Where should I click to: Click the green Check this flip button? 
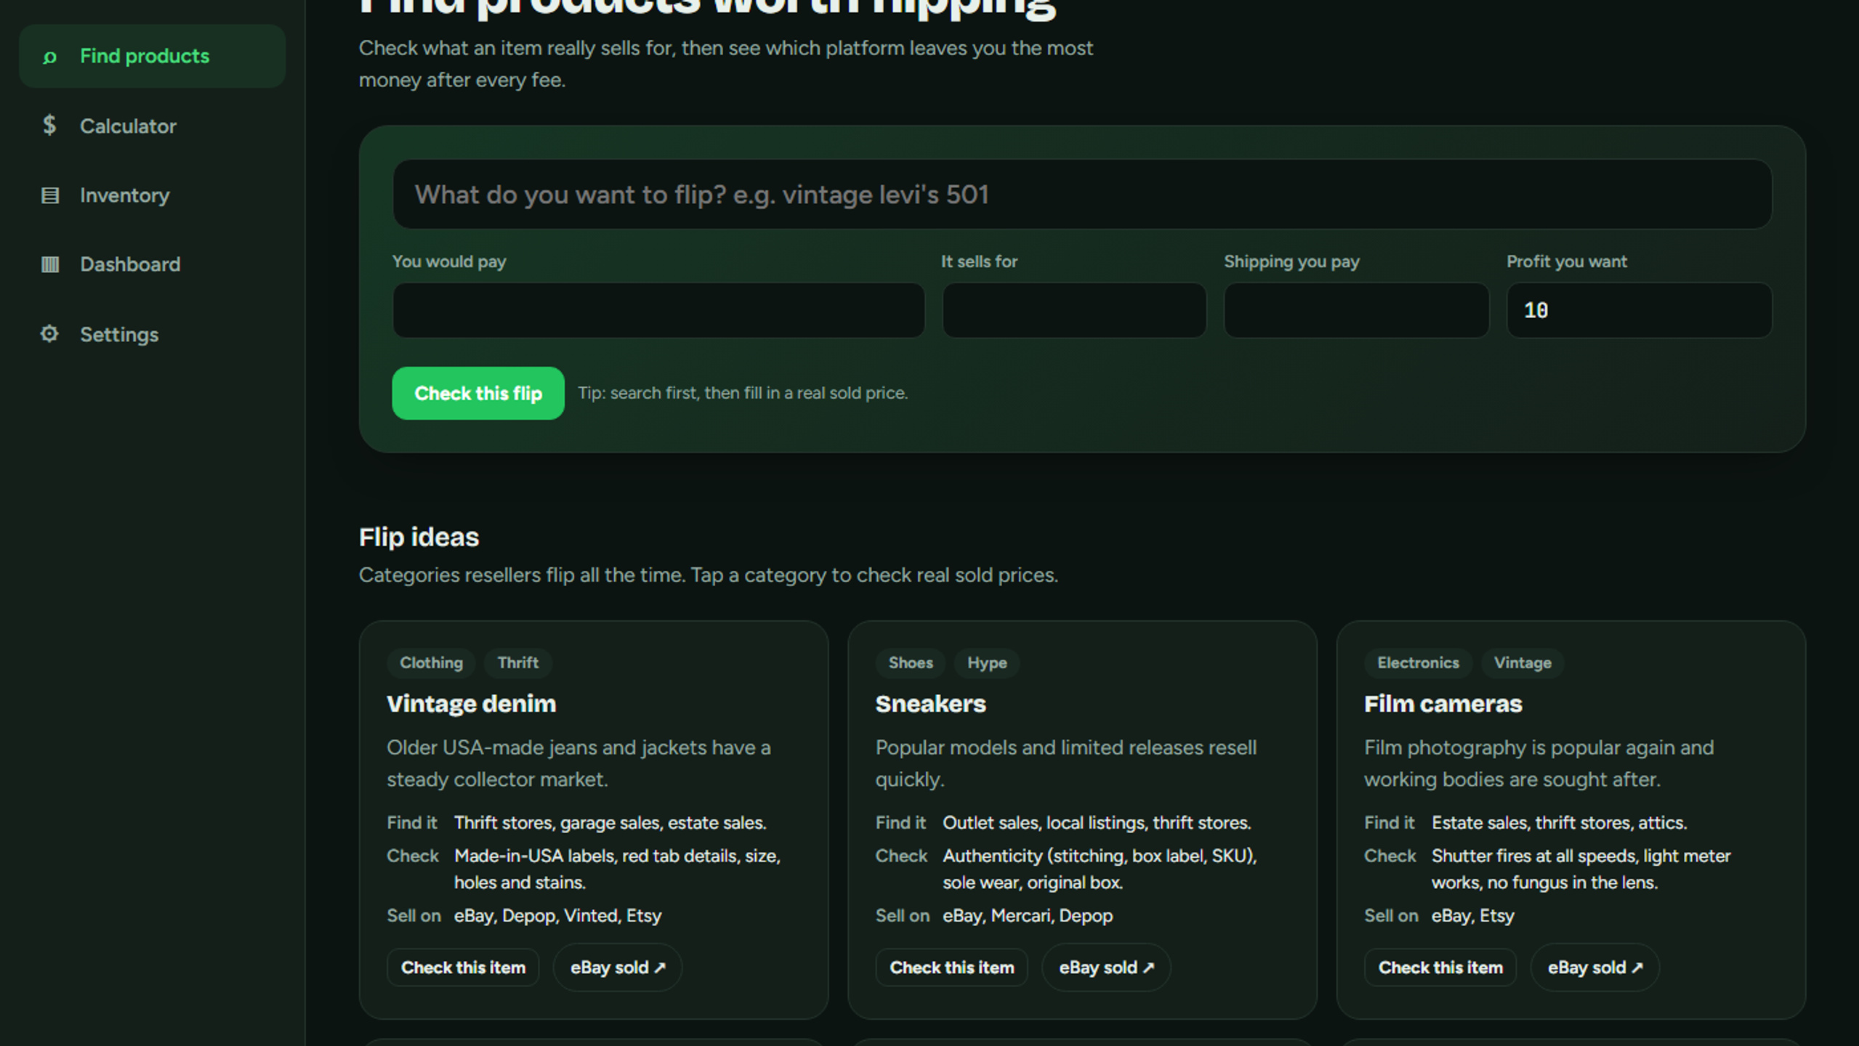pos(478,393)
